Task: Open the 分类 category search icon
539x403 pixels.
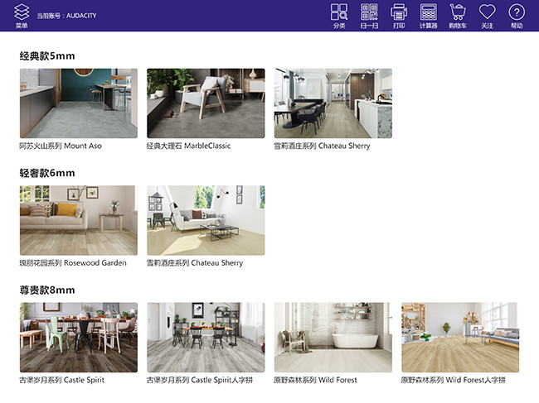Action: [339, 13]
